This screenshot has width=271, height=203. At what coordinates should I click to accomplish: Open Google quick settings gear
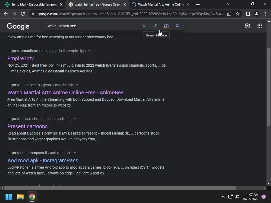click(247, 26)
